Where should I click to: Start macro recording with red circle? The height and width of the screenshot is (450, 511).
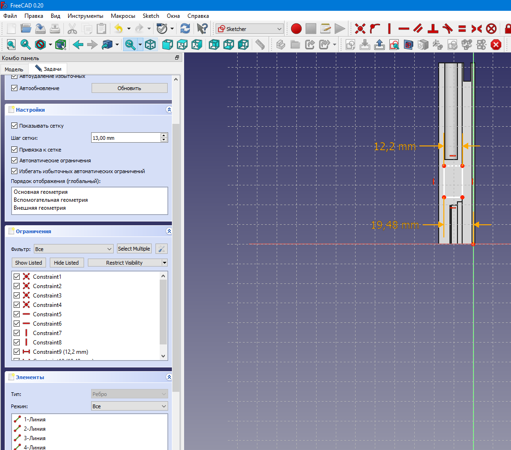(296, 29)
